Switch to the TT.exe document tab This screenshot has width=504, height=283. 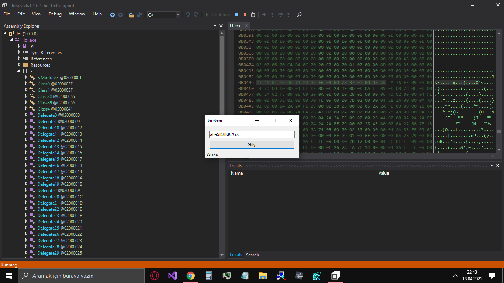pos(235,26)
